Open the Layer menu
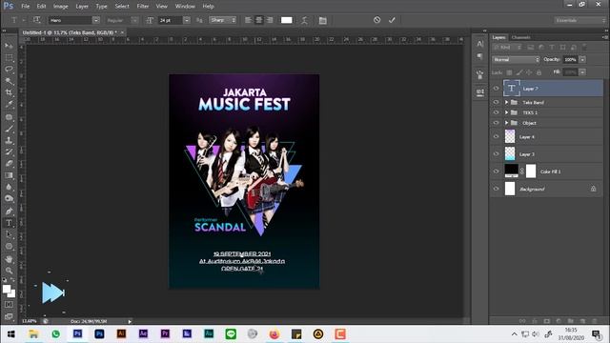 82,7
